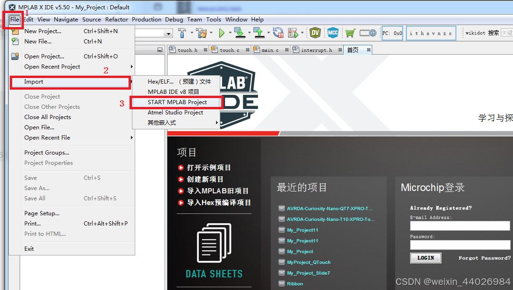Launch MCC code configurator icon
The image size is (513, 290).
click(x=333, y=33)
